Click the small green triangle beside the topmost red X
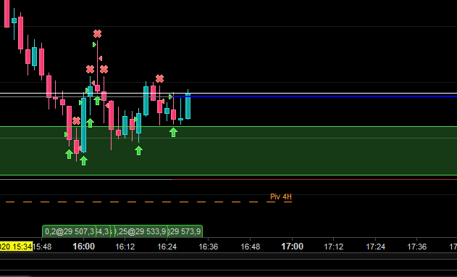Image resolution: width=457 pixels, height=277 pixels. click(94, 45)
